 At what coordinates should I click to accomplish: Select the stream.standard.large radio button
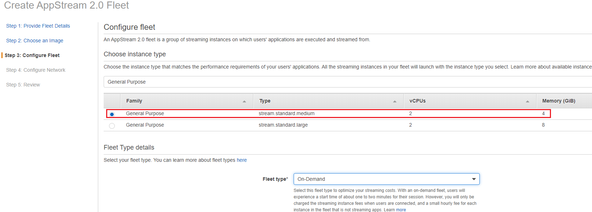[112, 126]
